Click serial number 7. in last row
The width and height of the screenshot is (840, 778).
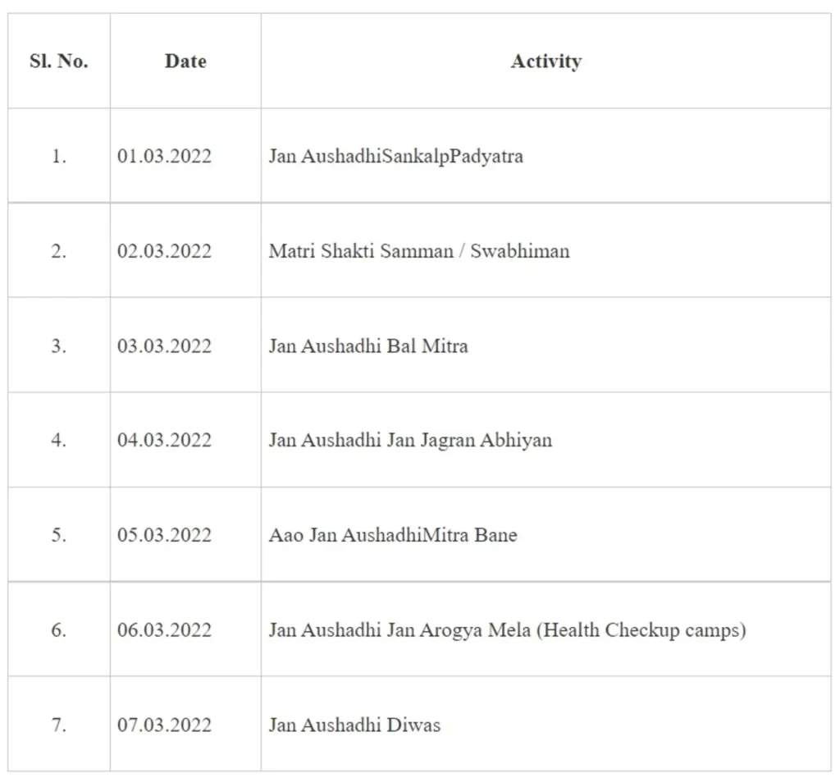[59, 725]
